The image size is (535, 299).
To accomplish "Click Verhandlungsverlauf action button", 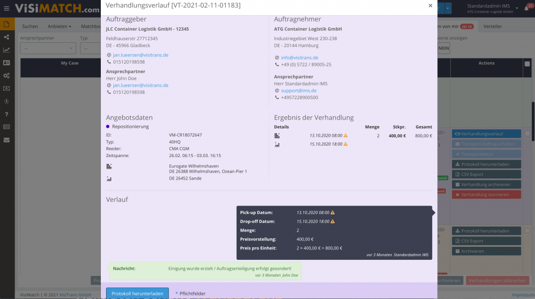I will pyautogui.click(x=486, y=134).
